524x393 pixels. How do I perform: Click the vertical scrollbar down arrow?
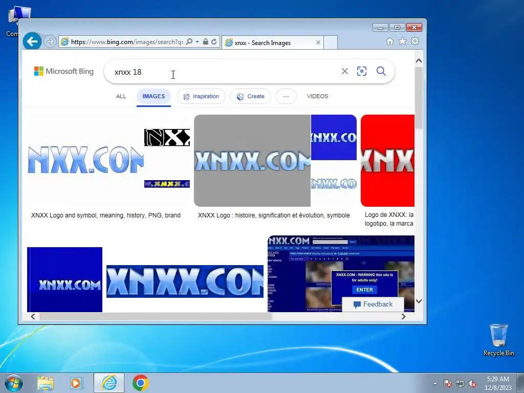(x=419, y=301)
